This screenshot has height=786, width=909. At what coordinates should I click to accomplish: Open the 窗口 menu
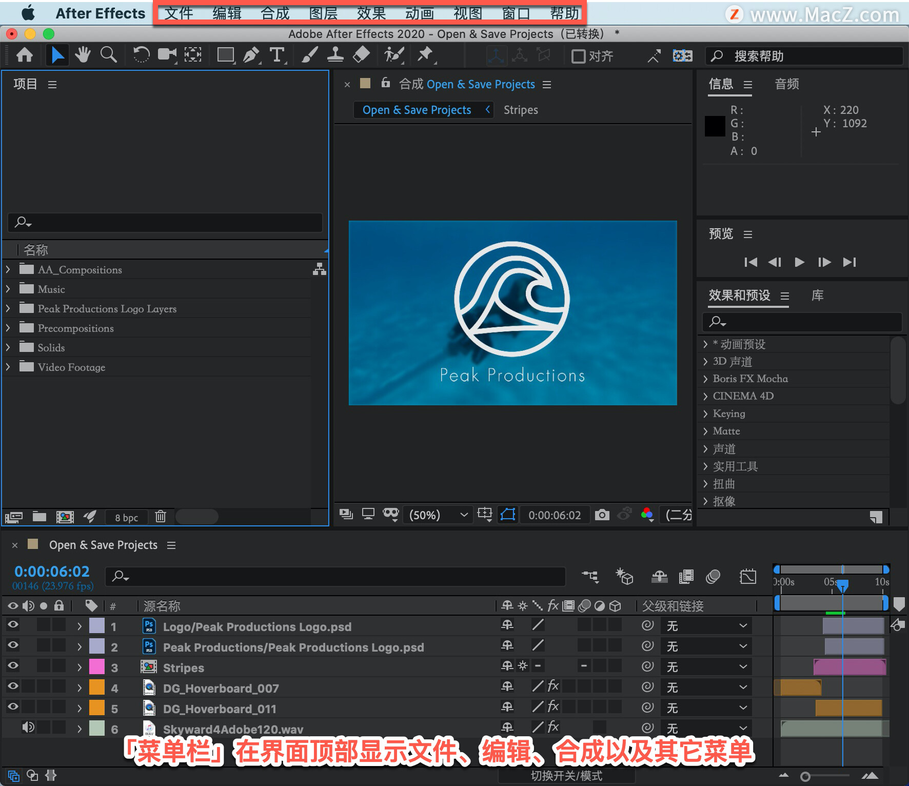[516, 13]
